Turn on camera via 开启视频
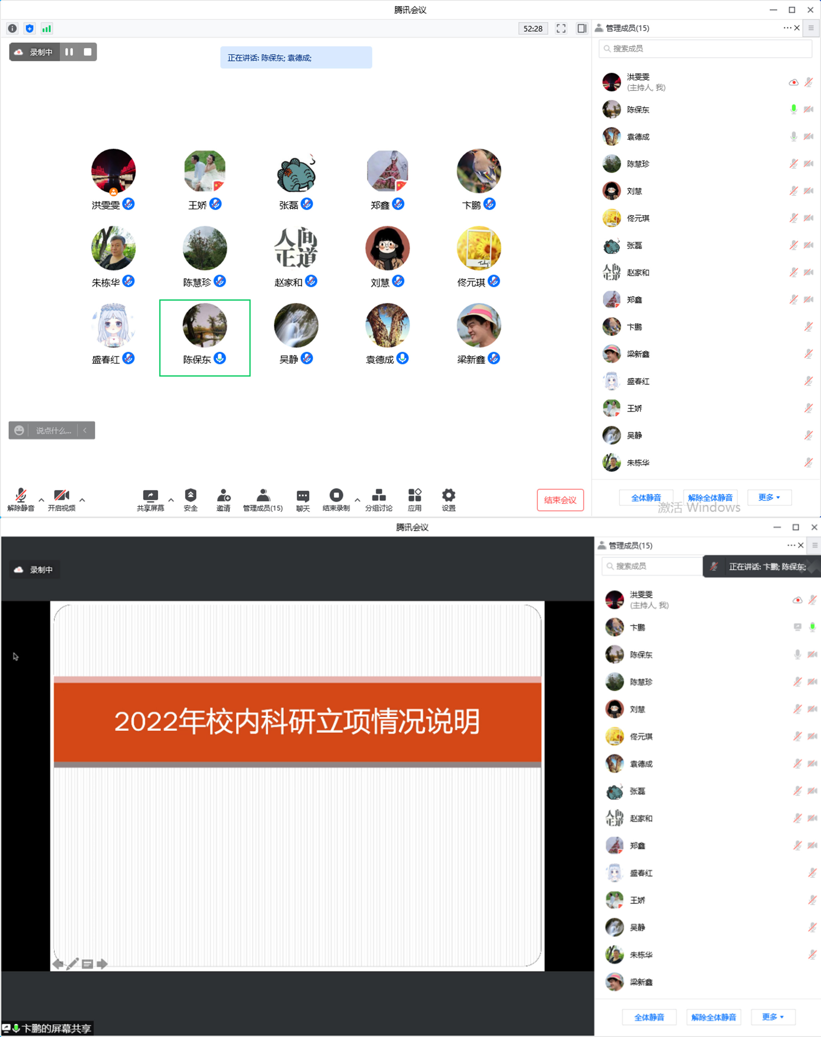Screen dimensions: 821x1037 62,495
